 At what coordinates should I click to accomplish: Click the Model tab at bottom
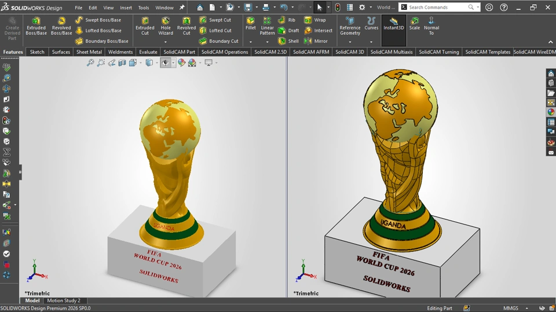pyautogui.click(x=32, y=300)
